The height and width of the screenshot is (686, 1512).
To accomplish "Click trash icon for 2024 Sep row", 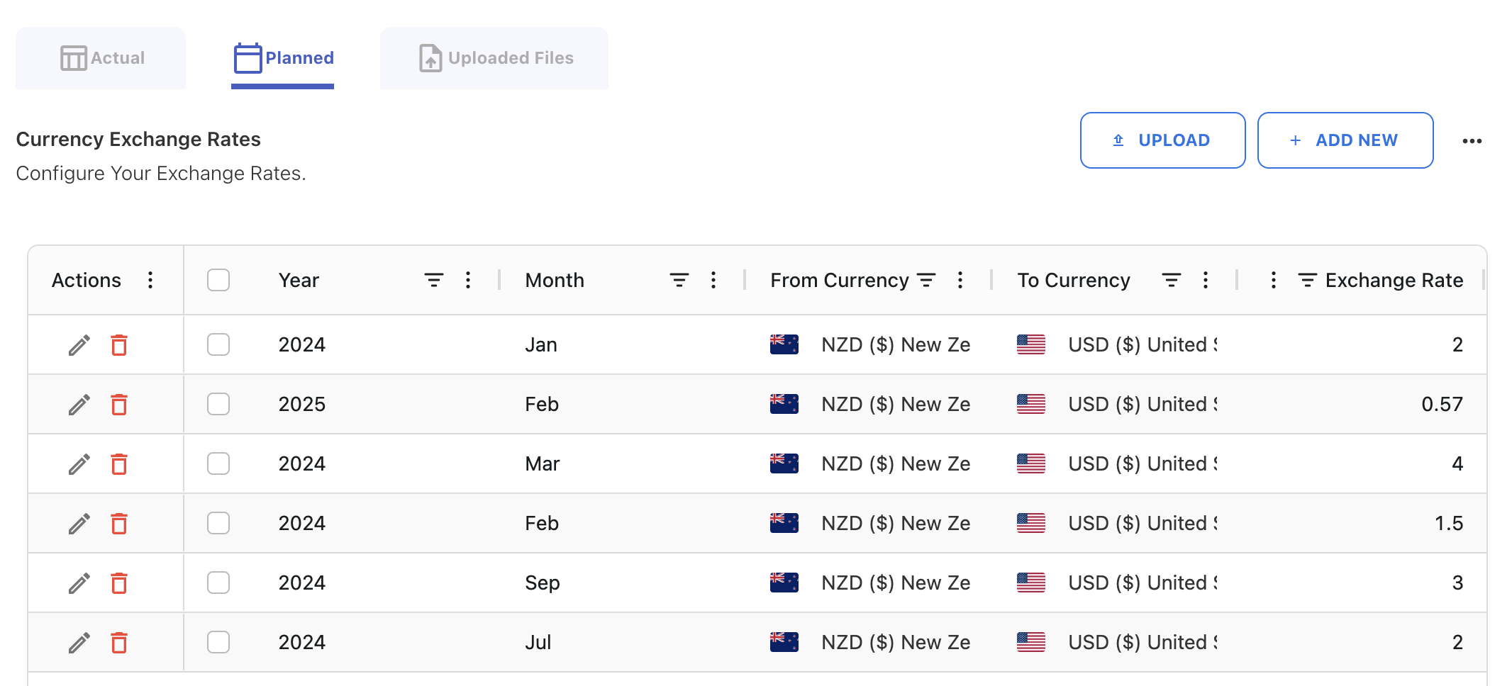I will click(x=119, y=583).
